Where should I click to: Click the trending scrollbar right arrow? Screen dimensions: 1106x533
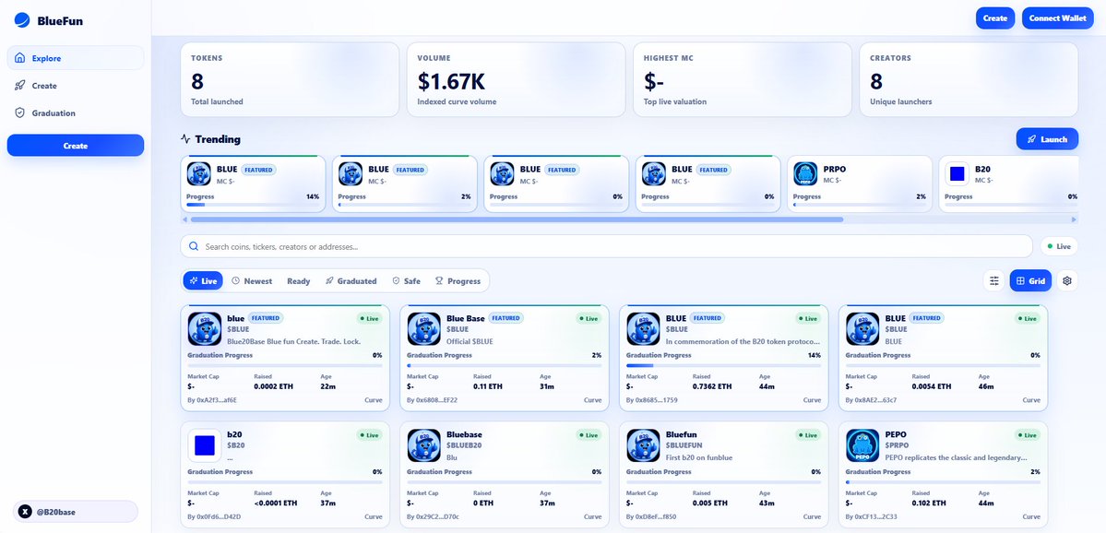point(1075,219)
